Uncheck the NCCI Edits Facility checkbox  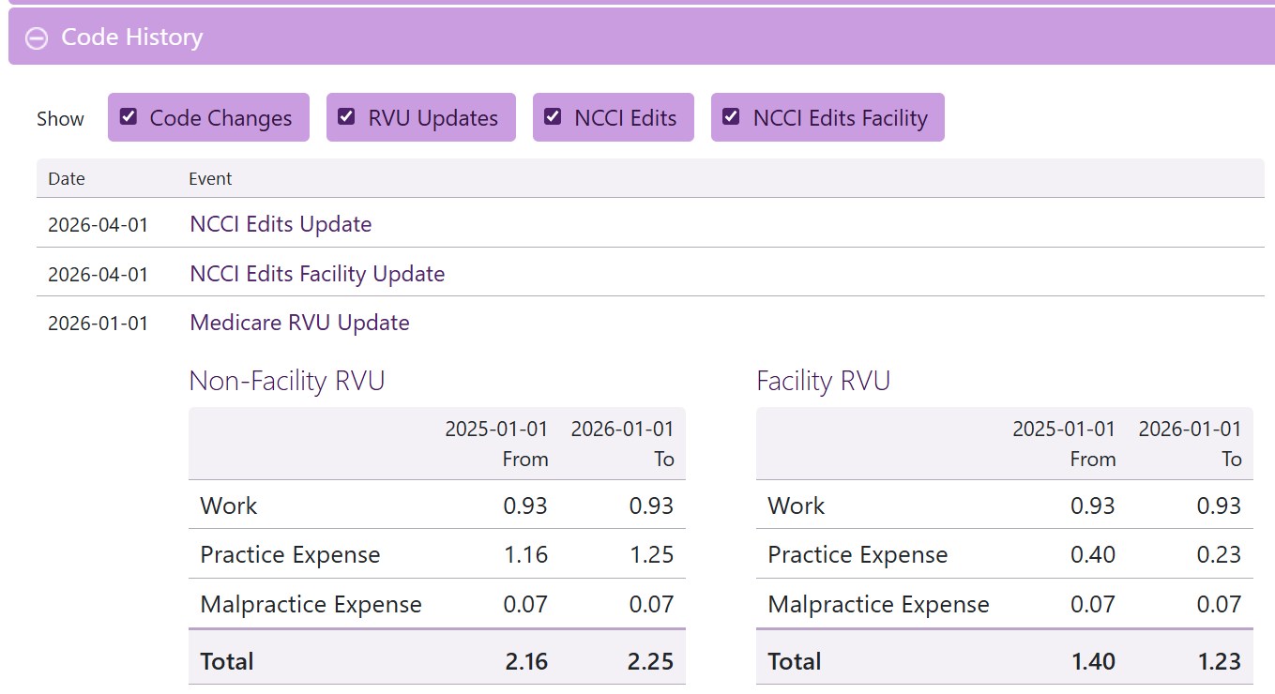coord(732,117)
